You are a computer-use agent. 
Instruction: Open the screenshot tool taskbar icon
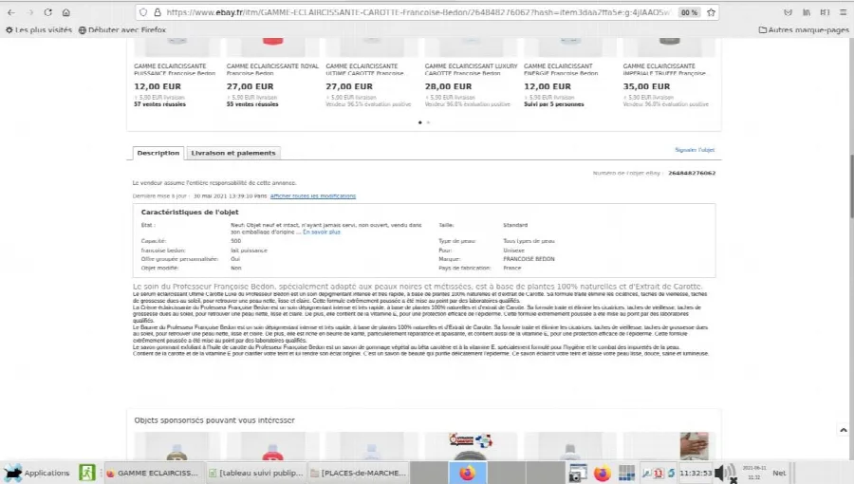pyautogui.click(x=577, y=473)
